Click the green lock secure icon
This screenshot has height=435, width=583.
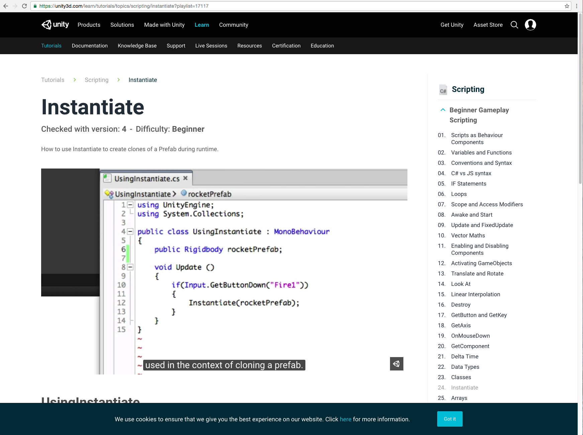35,6
